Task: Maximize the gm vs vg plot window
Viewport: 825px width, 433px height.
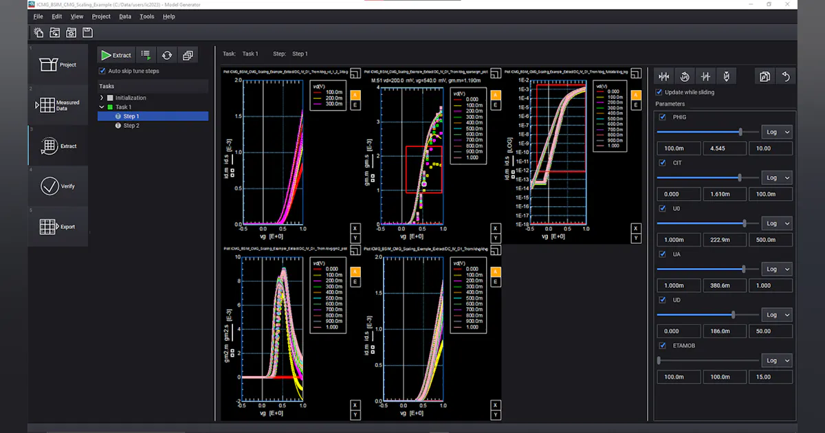Action: 496,74
